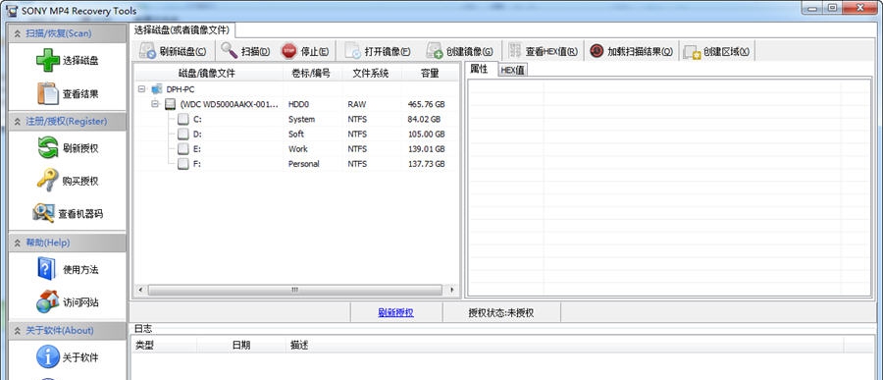Image resolution: width=883 pixels, height=380 pixels.
Task: Switch to the 属性 tab
Action: pos(479,69)
